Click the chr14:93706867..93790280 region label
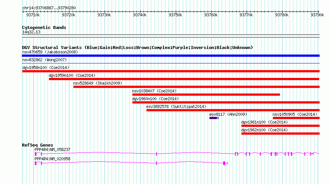The height and width of the screenshot is (184, 330). tap(49, 8)
